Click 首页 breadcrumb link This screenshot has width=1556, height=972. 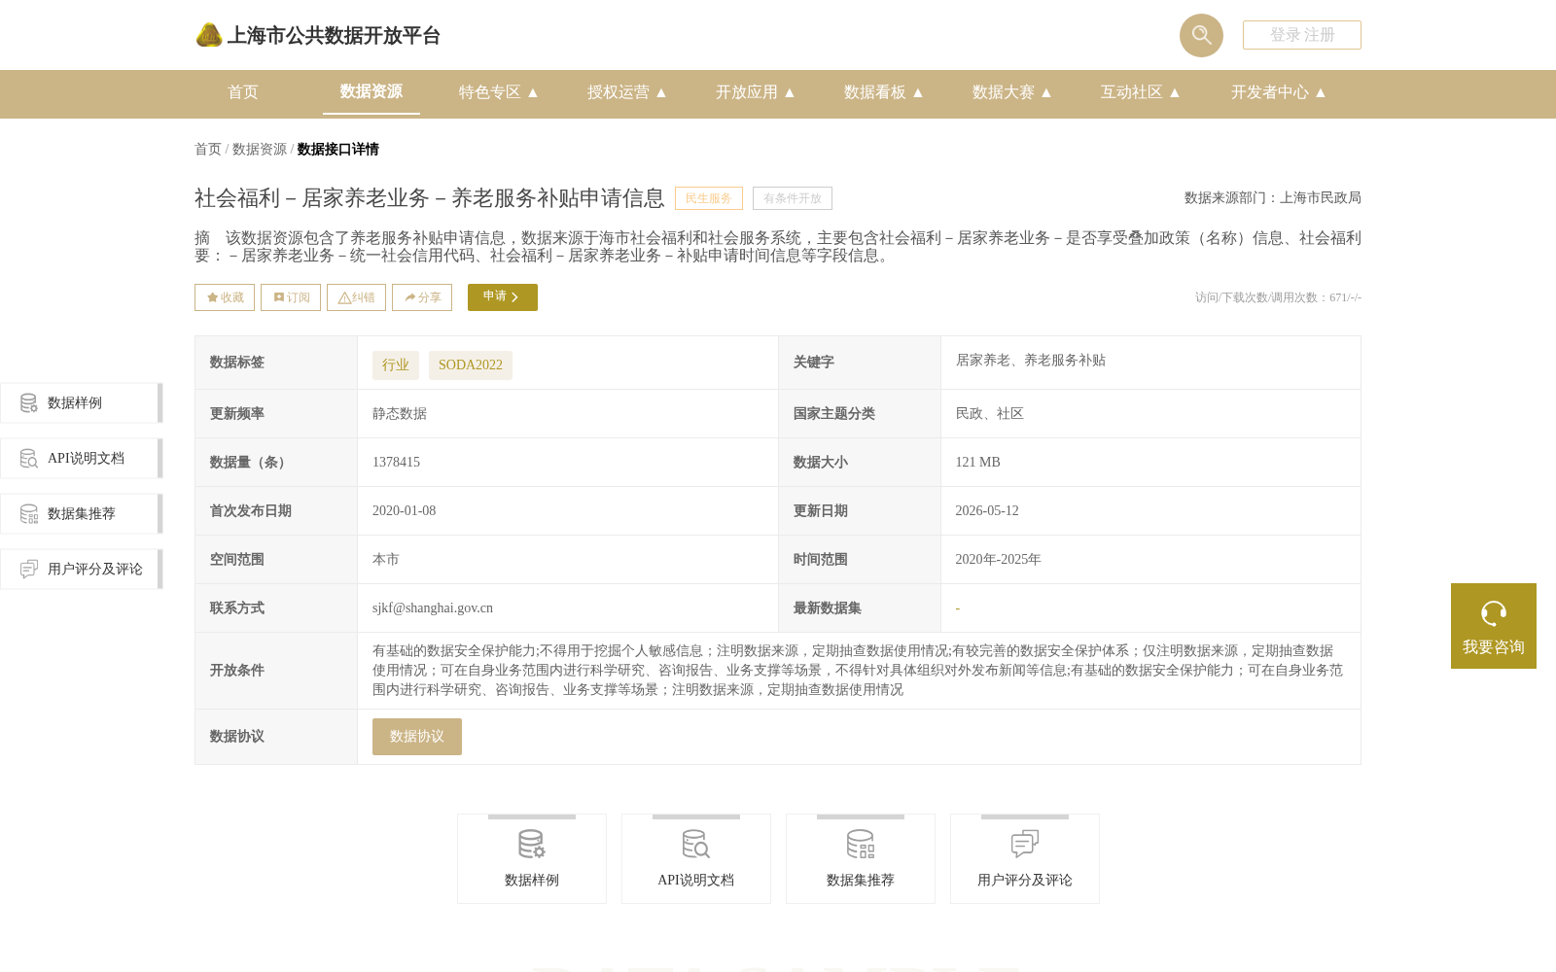pyautogui.click(x=208, y=149)
